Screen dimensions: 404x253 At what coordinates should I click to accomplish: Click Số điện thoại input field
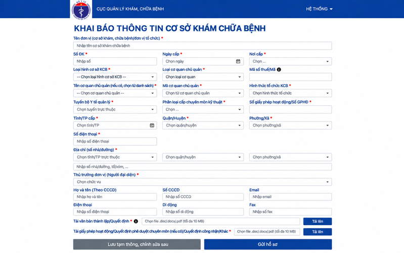click(x=115, y=141)
